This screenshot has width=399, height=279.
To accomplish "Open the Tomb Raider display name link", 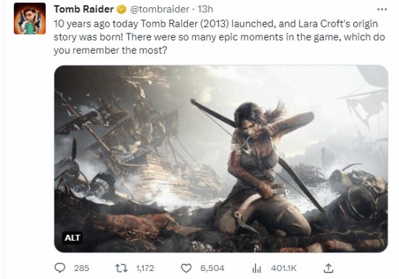I will (x=83, y=9).
